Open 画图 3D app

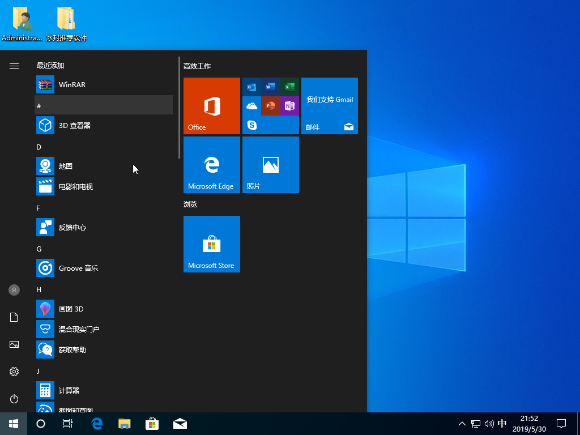(104, 309)
